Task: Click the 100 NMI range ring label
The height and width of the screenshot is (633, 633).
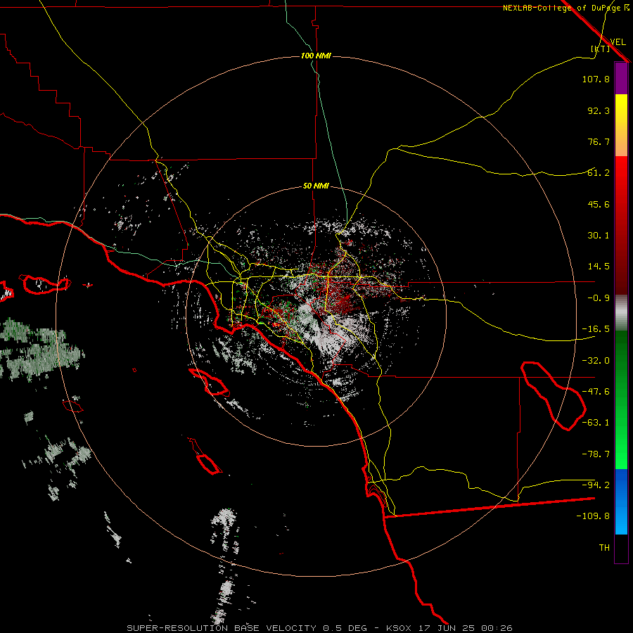Action: pyautogui.click(x=316, y=56)
